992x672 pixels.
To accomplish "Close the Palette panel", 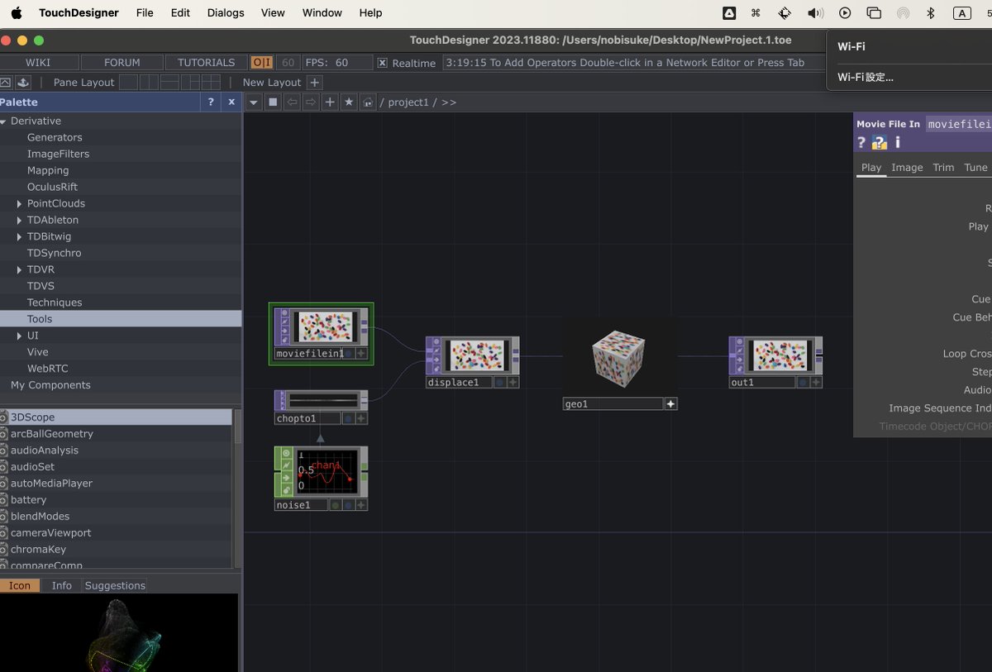I will 231,102.
